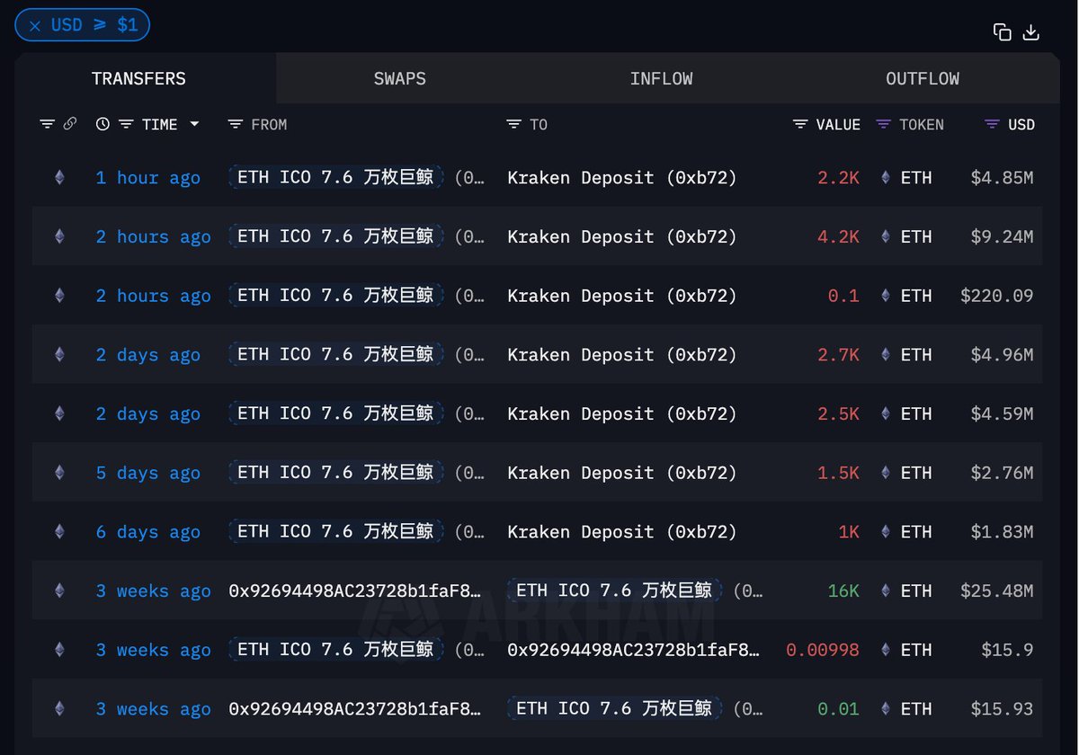Open the VALUE column filter
The width and height of the screenshot is (1079, 755).
click(800, 124)
